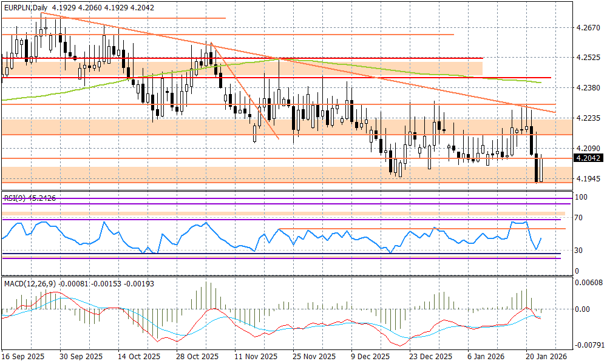Select the 25 Nov 2025 date marker
Viewport: 607px width, 364px height.
[313, 357]
